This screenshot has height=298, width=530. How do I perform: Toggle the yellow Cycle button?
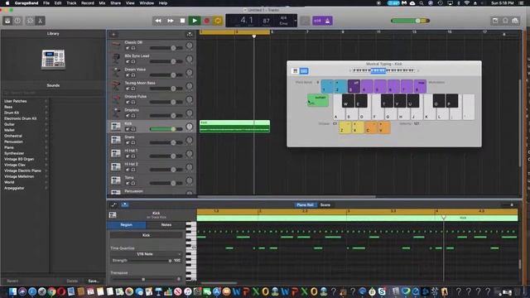pos(218,21)
